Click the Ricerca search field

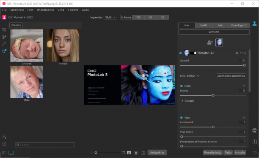(45, 145)
